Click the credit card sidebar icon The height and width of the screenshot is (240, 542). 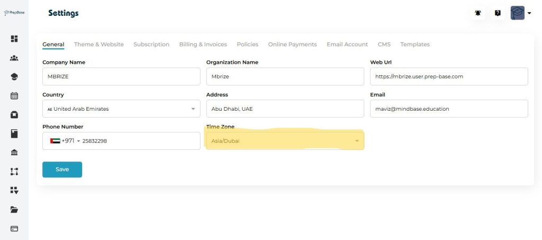pos(14,228)
